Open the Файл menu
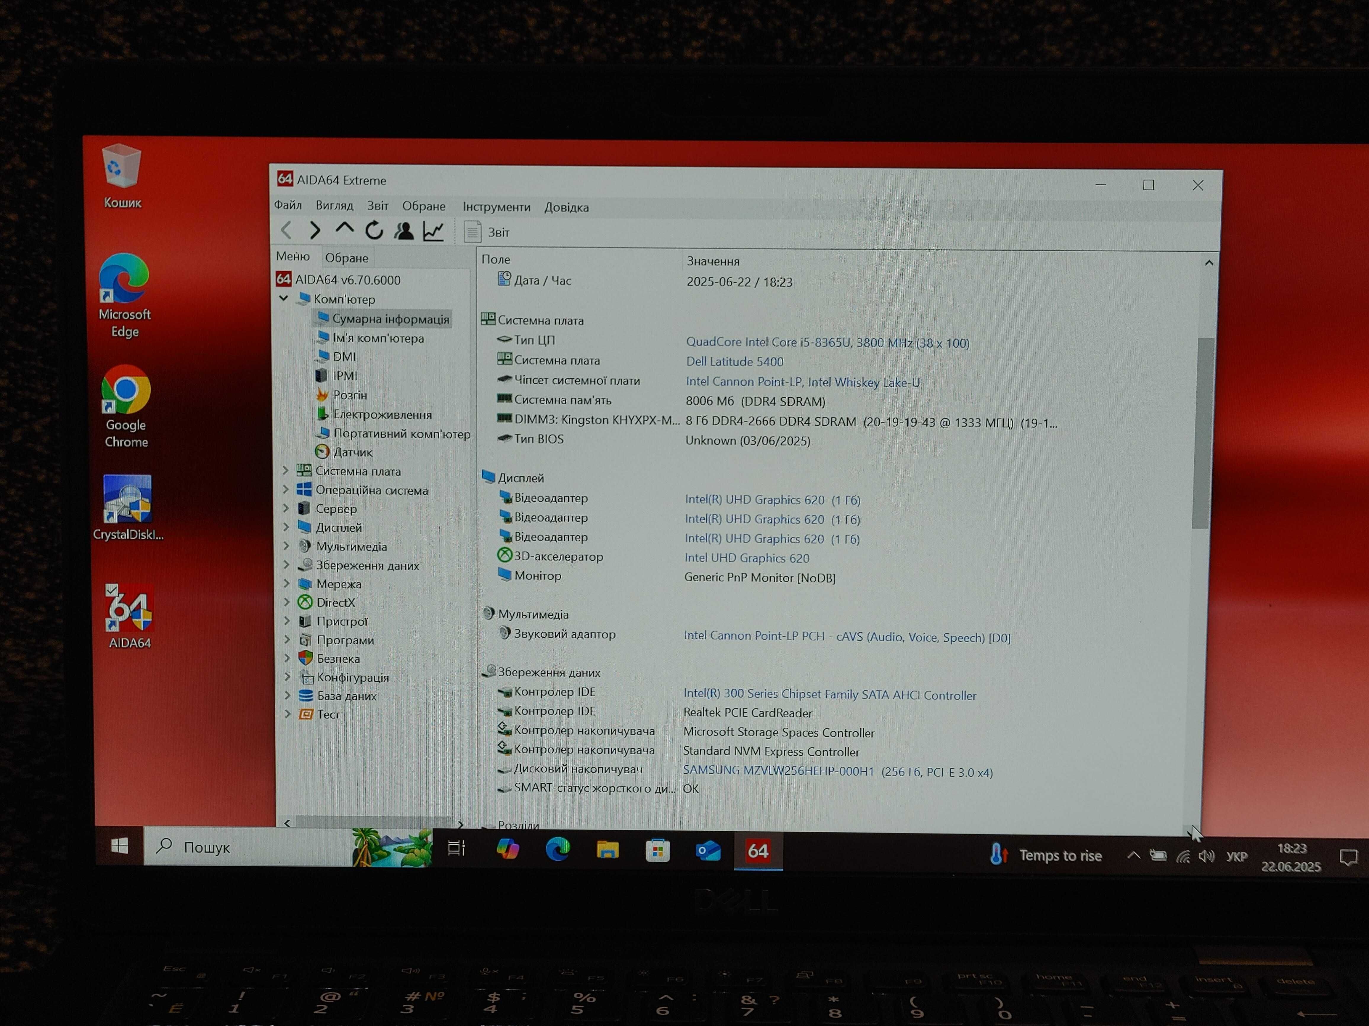The height and width of the screenshot is (1026, 1369). pyautogui.click(x=288, y=205)
